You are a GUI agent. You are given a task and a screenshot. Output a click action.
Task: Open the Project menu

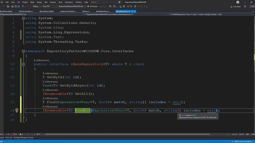(25, 2)
